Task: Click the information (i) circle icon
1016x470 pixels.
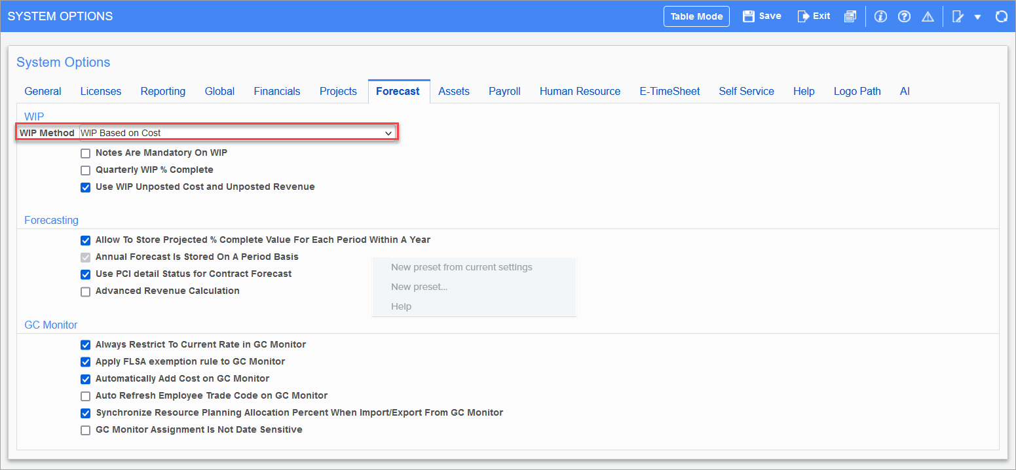Action: (x=880, y=16)
